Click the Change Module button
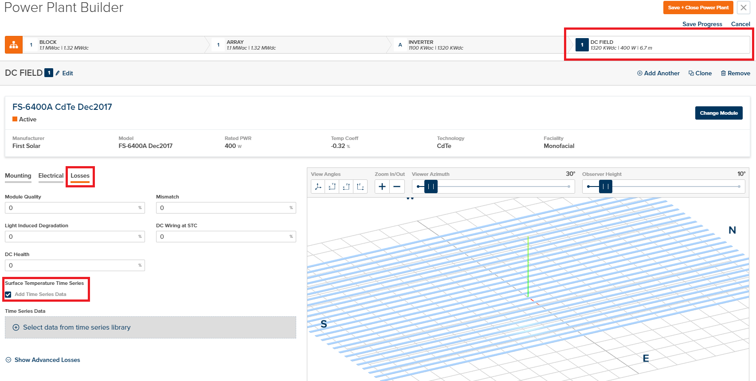Image resolution: width=756 pixels, height=381 pixels. pyautogui.click(x=719, y=113)
